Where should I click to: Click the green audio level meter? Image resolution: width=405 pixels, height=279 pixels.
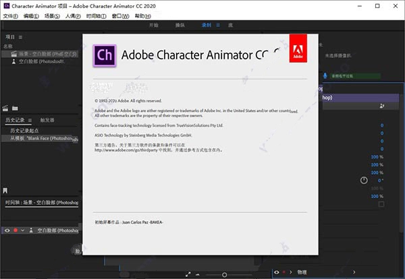point(355,75)
